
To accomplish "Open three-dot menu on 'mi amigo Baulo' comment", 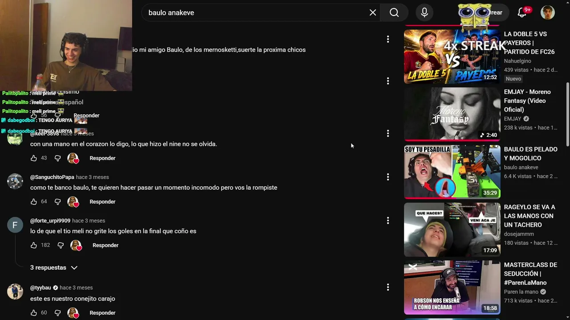I will [x=388, y=39].
